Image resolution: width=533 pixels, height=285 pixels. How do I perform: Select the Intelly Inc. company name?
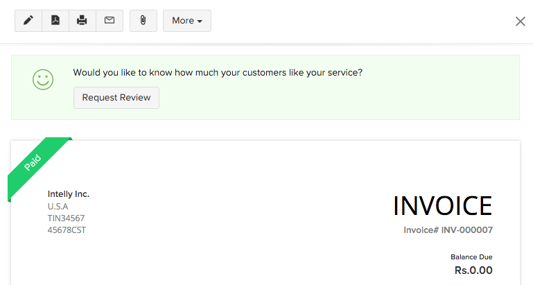coord(69,194)
